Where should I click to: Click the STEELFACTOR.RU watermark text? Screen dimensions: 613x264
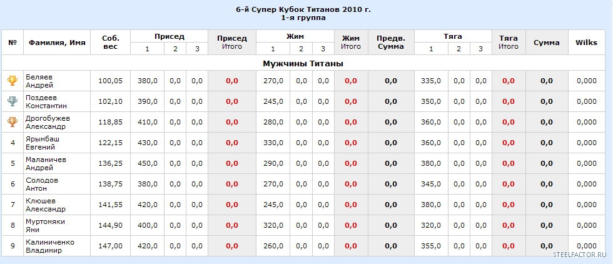point(579,255)
